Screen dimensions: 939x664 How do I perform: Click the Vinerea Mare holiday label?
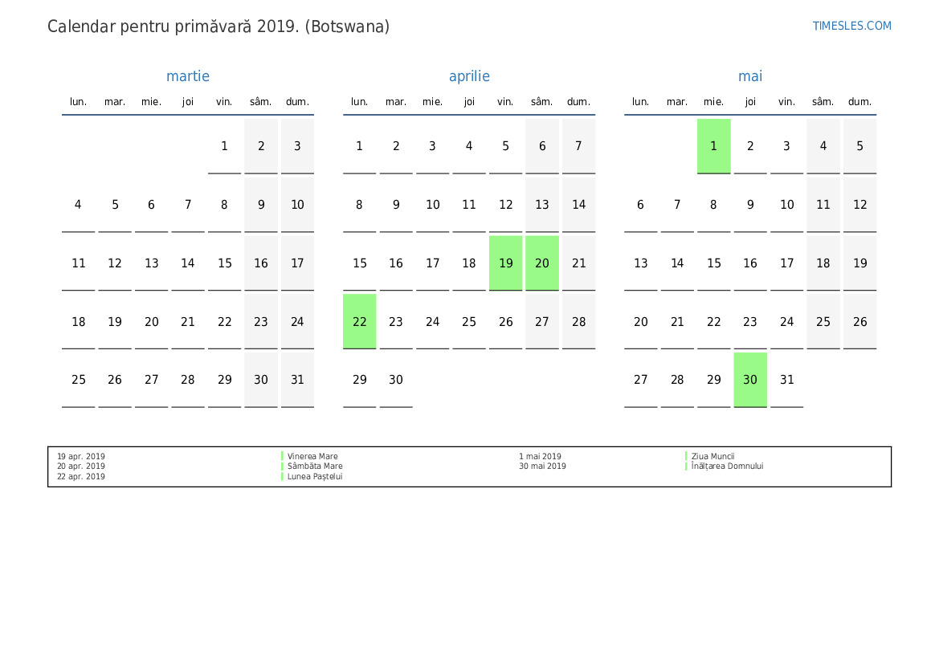(312, 456)
